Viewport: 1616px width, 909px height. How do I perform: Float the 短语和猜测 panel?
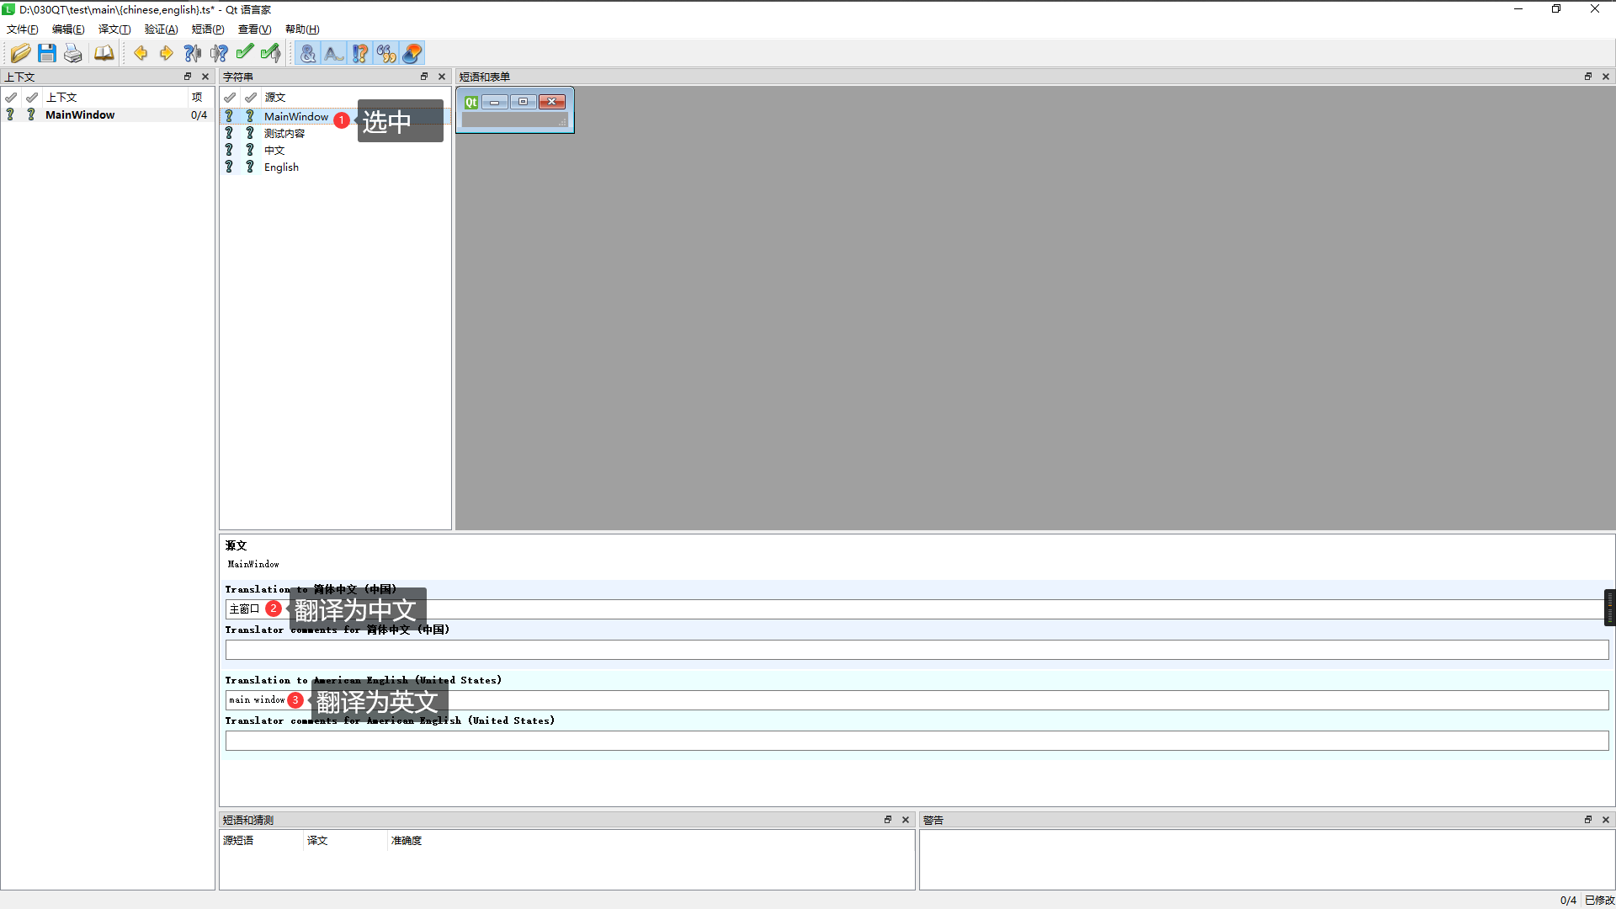(888, 820)
